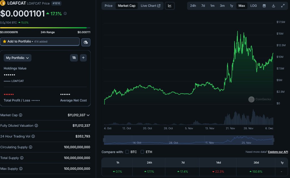Expand chart to fullscreen view

click(283, 5)
